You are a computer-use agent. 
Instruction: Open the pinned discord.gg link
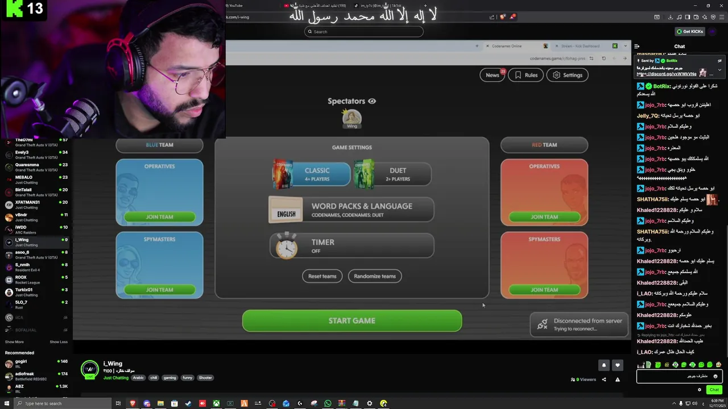pyautogui.click(x=667, y=74)
